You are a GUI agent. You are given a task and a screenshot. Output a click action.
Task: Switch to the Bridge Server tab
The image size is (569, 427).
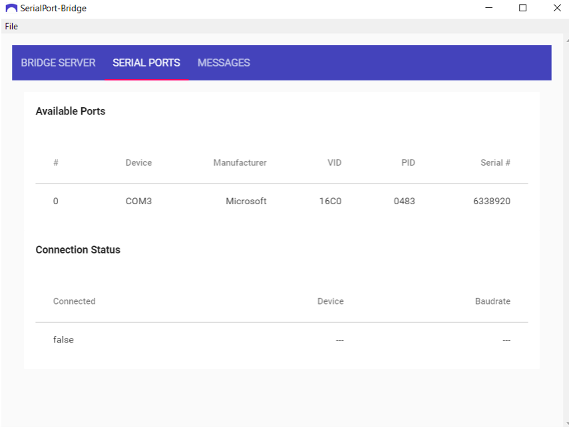pos(59,63)
